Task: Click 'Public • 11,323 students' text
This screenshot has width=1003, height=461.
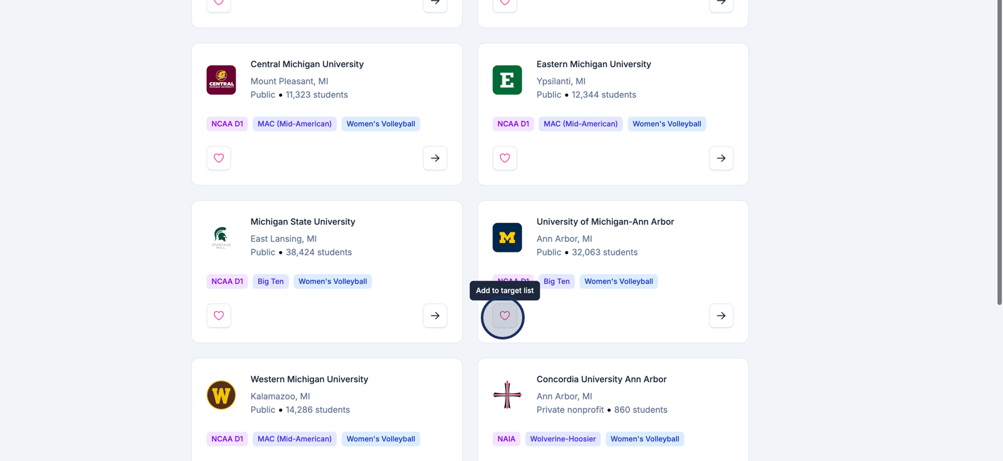Action: (x=299, y=95)
